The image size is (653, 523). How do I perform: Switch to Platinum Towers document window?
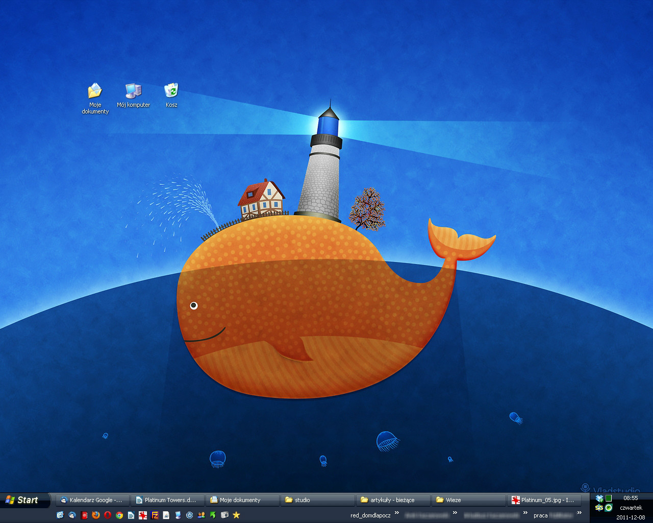click(x=167, y=501)
